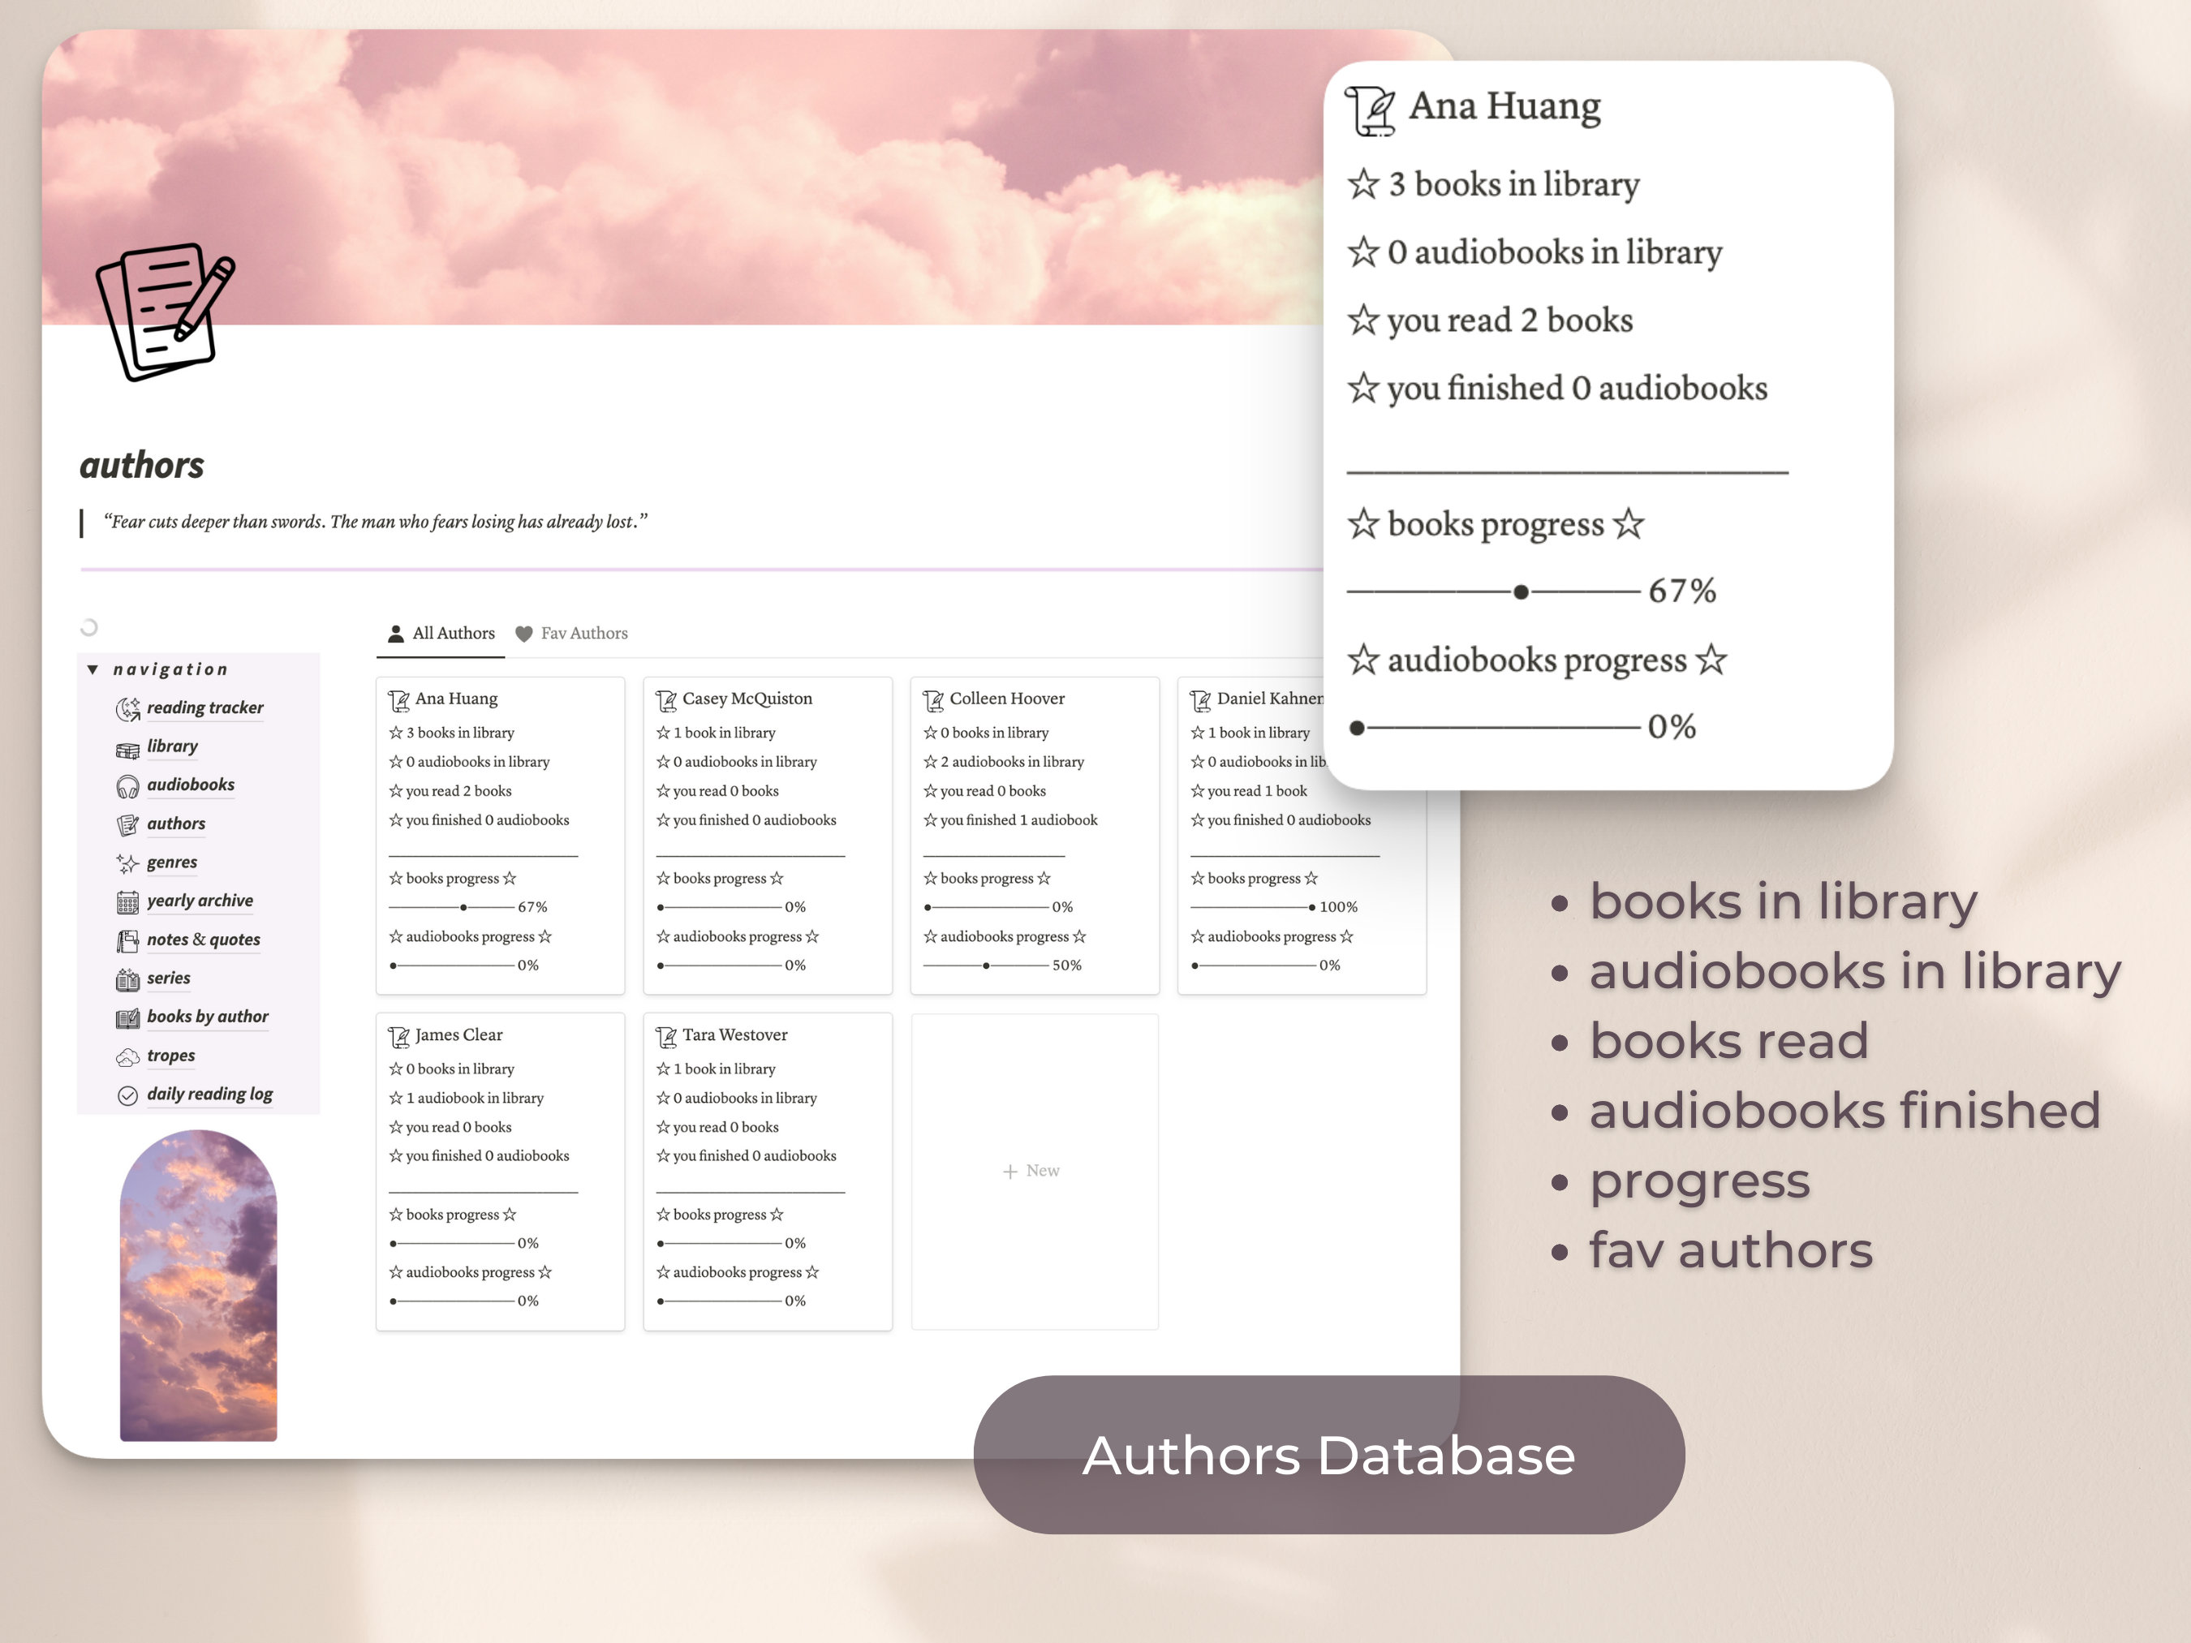Select the person icon next to All Authors
The image size is (2191, 1643).
click(x=395, y=633)
